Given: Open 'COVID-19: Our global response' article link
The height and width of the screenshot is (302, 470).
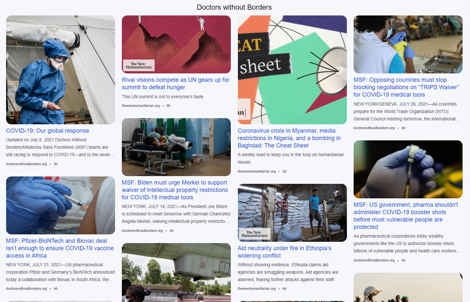Looking at the screenshot, I should tap(47, 131).
